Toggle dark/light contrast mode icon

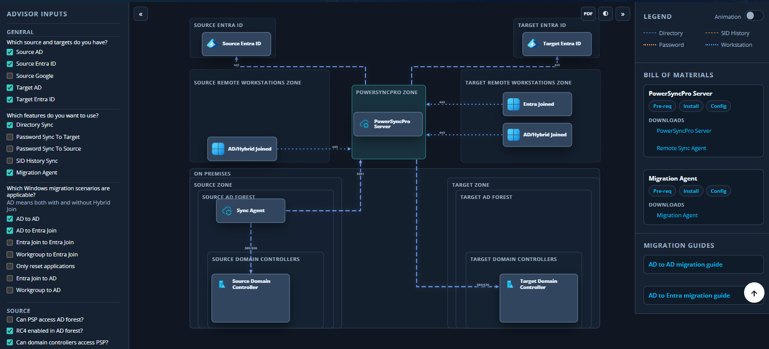coord(605,14)
